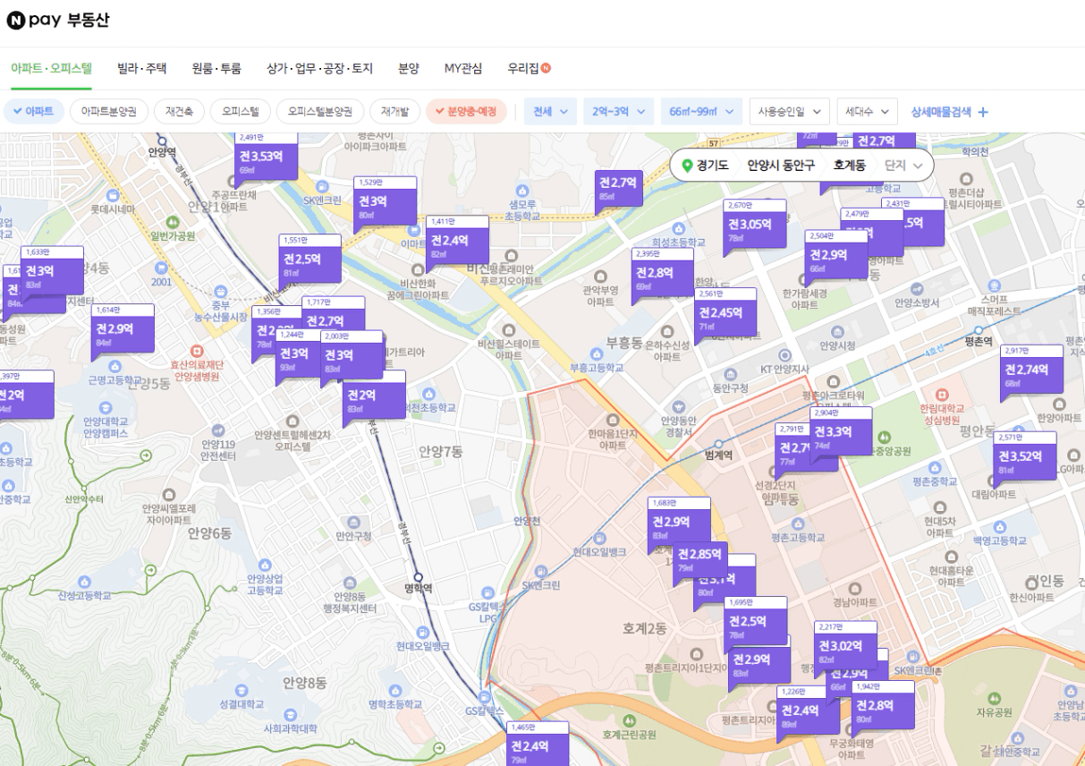Open the MY관심 tab
The image size is (1085, 766).
pyautogui.click(x=462, y=68)
